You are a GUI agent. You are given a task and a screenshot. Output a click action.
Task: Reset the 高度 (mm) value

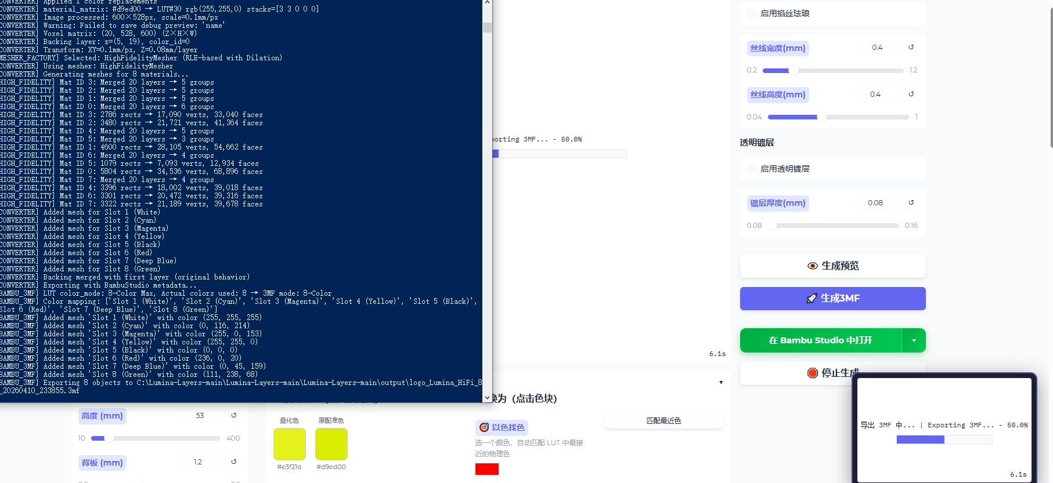pyautogui.click(x=233, y=415)
